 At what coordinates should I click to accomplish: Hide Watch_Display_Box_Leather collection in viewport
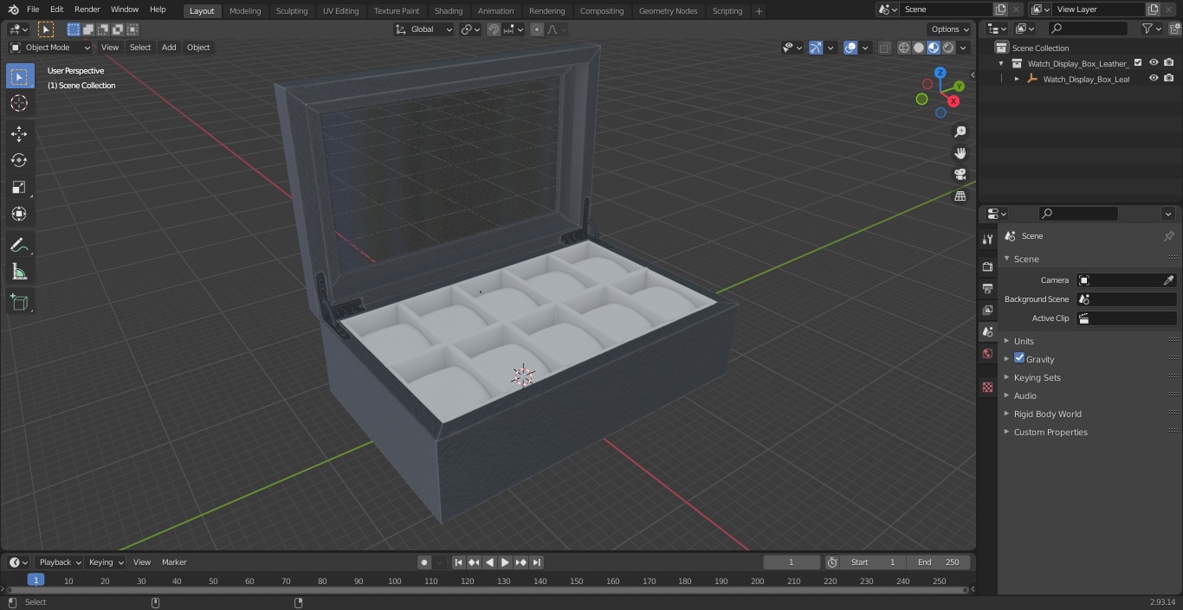[1154, 63]
